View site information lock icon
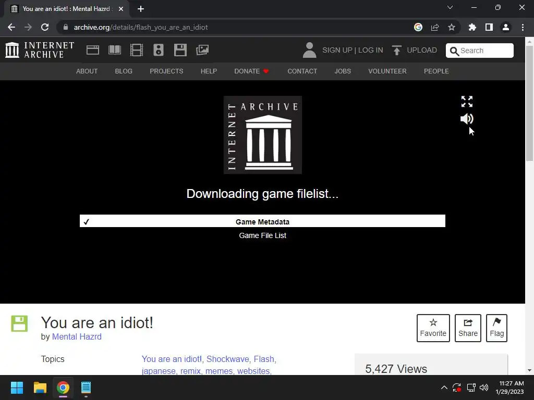Viewport: 534px width, 400px height. pyautogui.click(x=66, y=27)
